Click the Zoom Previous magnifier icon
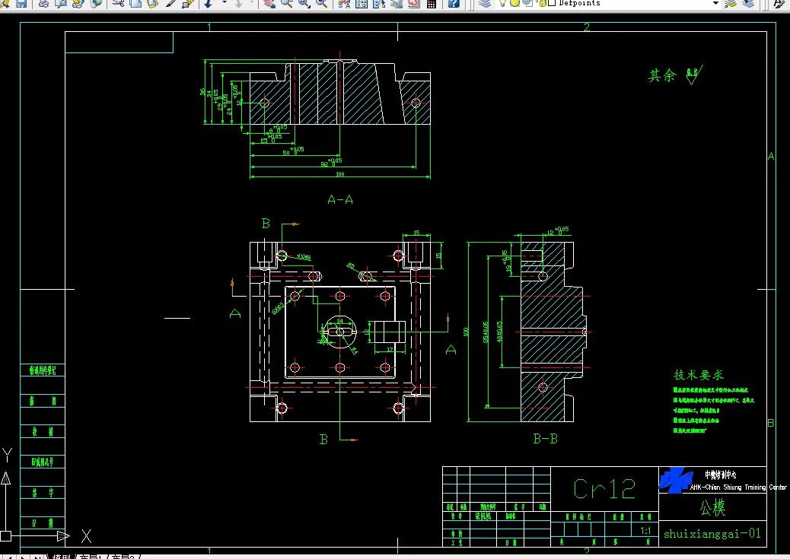Viewport: 790px width, 559px height. click(321, 4)
